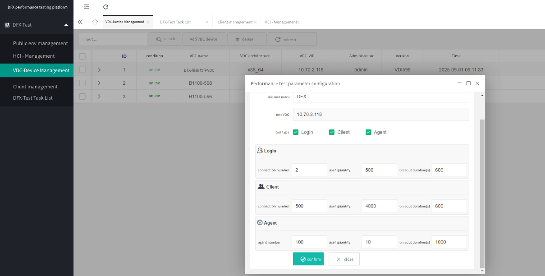The image size is (545, 276).
Task: Click the close button in the dialog footer
Action: click(x=344, y=259)
